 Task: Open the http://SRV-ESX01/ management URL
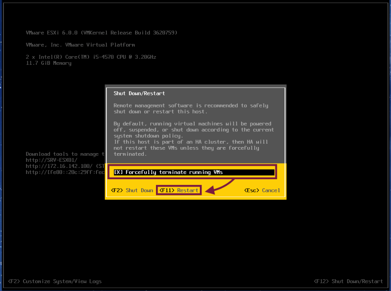(51, 160)
